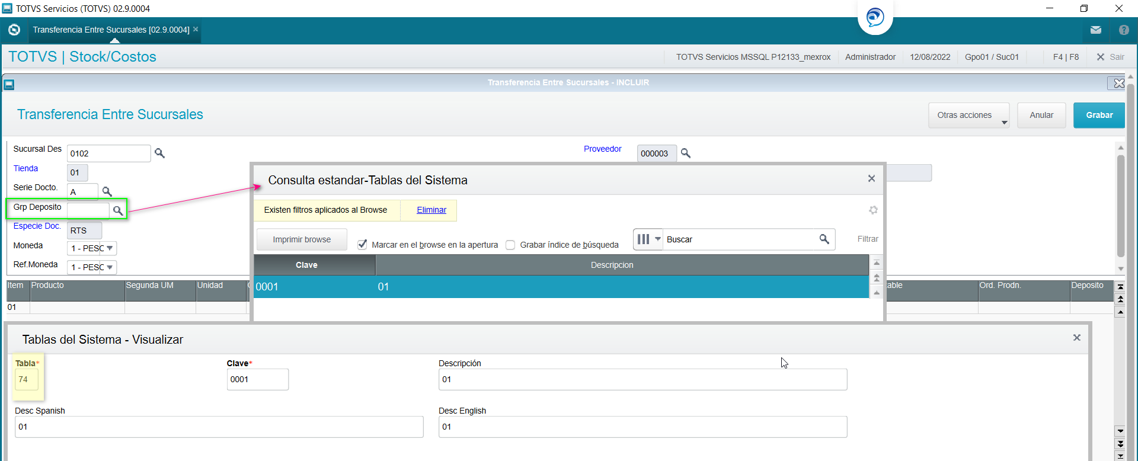Click Administrador user item
Screen dimensions: 1138x461
tap(870, 57)
